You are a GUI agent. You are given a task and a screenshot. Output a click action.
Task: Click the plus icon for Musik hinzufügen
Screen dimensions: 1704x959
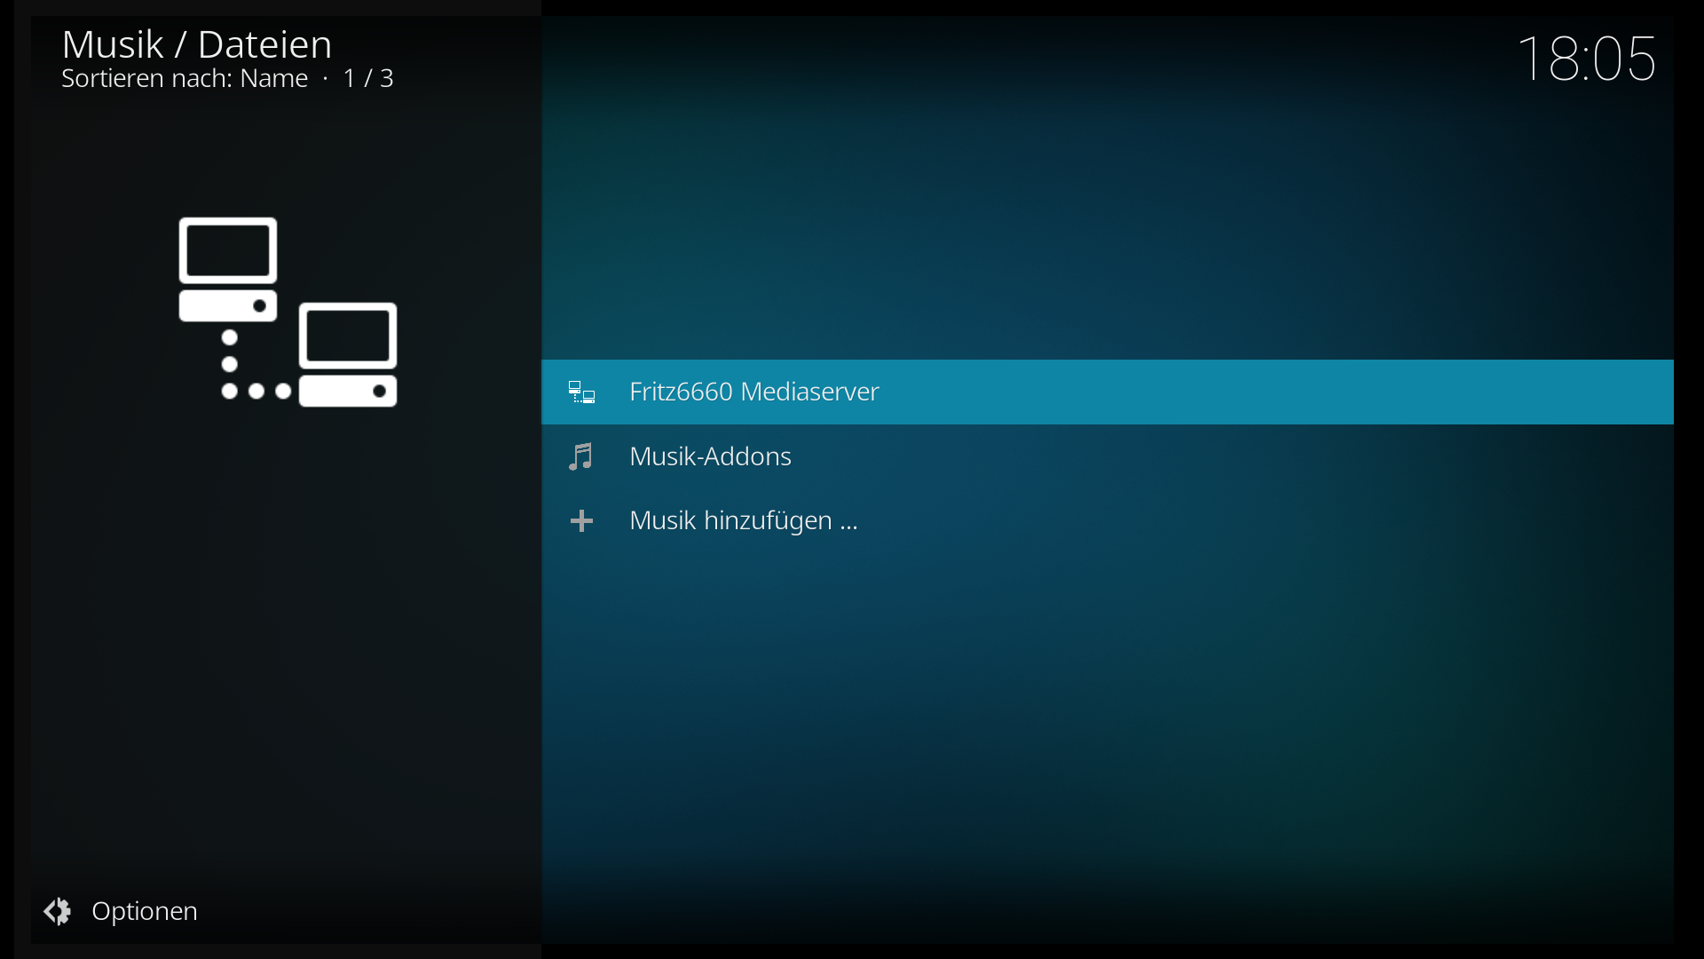point(581,520)
